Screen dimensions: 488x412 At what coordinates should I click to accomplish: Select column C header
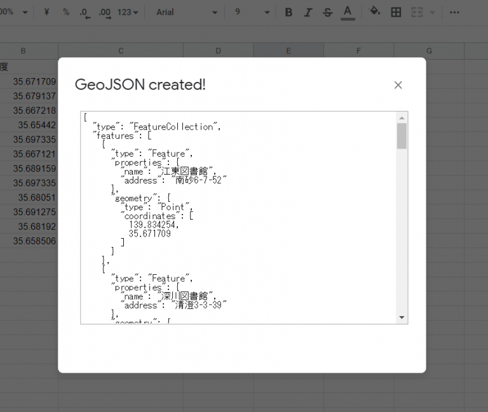121,51
